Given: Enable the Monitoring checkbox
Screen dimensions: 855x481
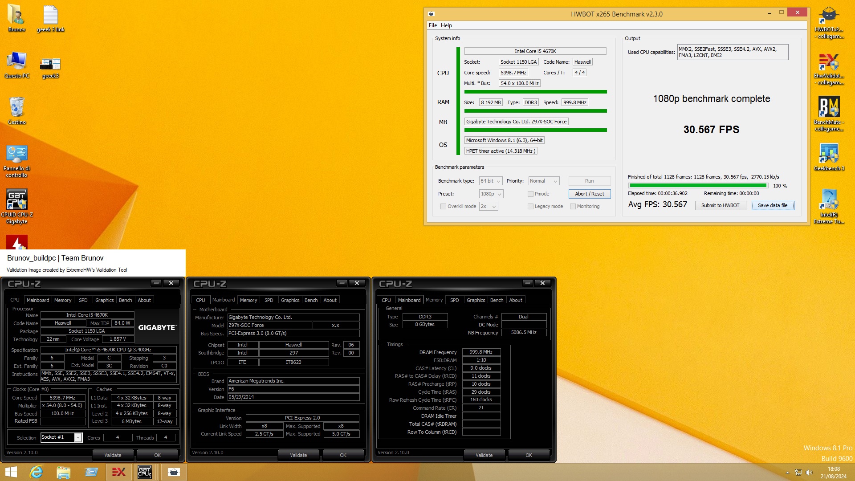Looking at the screenshot, I should (573, 206).
